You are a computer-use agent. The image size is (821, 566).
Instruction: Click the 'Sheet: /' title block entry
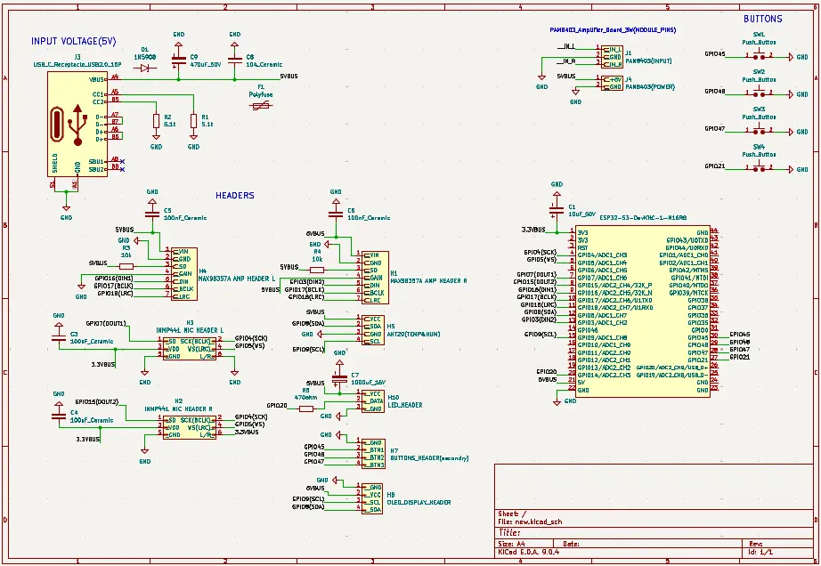pyautogui.click(x=511, y=513)
